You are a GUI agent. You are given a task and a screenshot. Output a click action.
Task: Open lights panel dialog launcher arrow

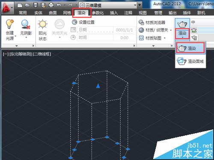coord(33,46)
